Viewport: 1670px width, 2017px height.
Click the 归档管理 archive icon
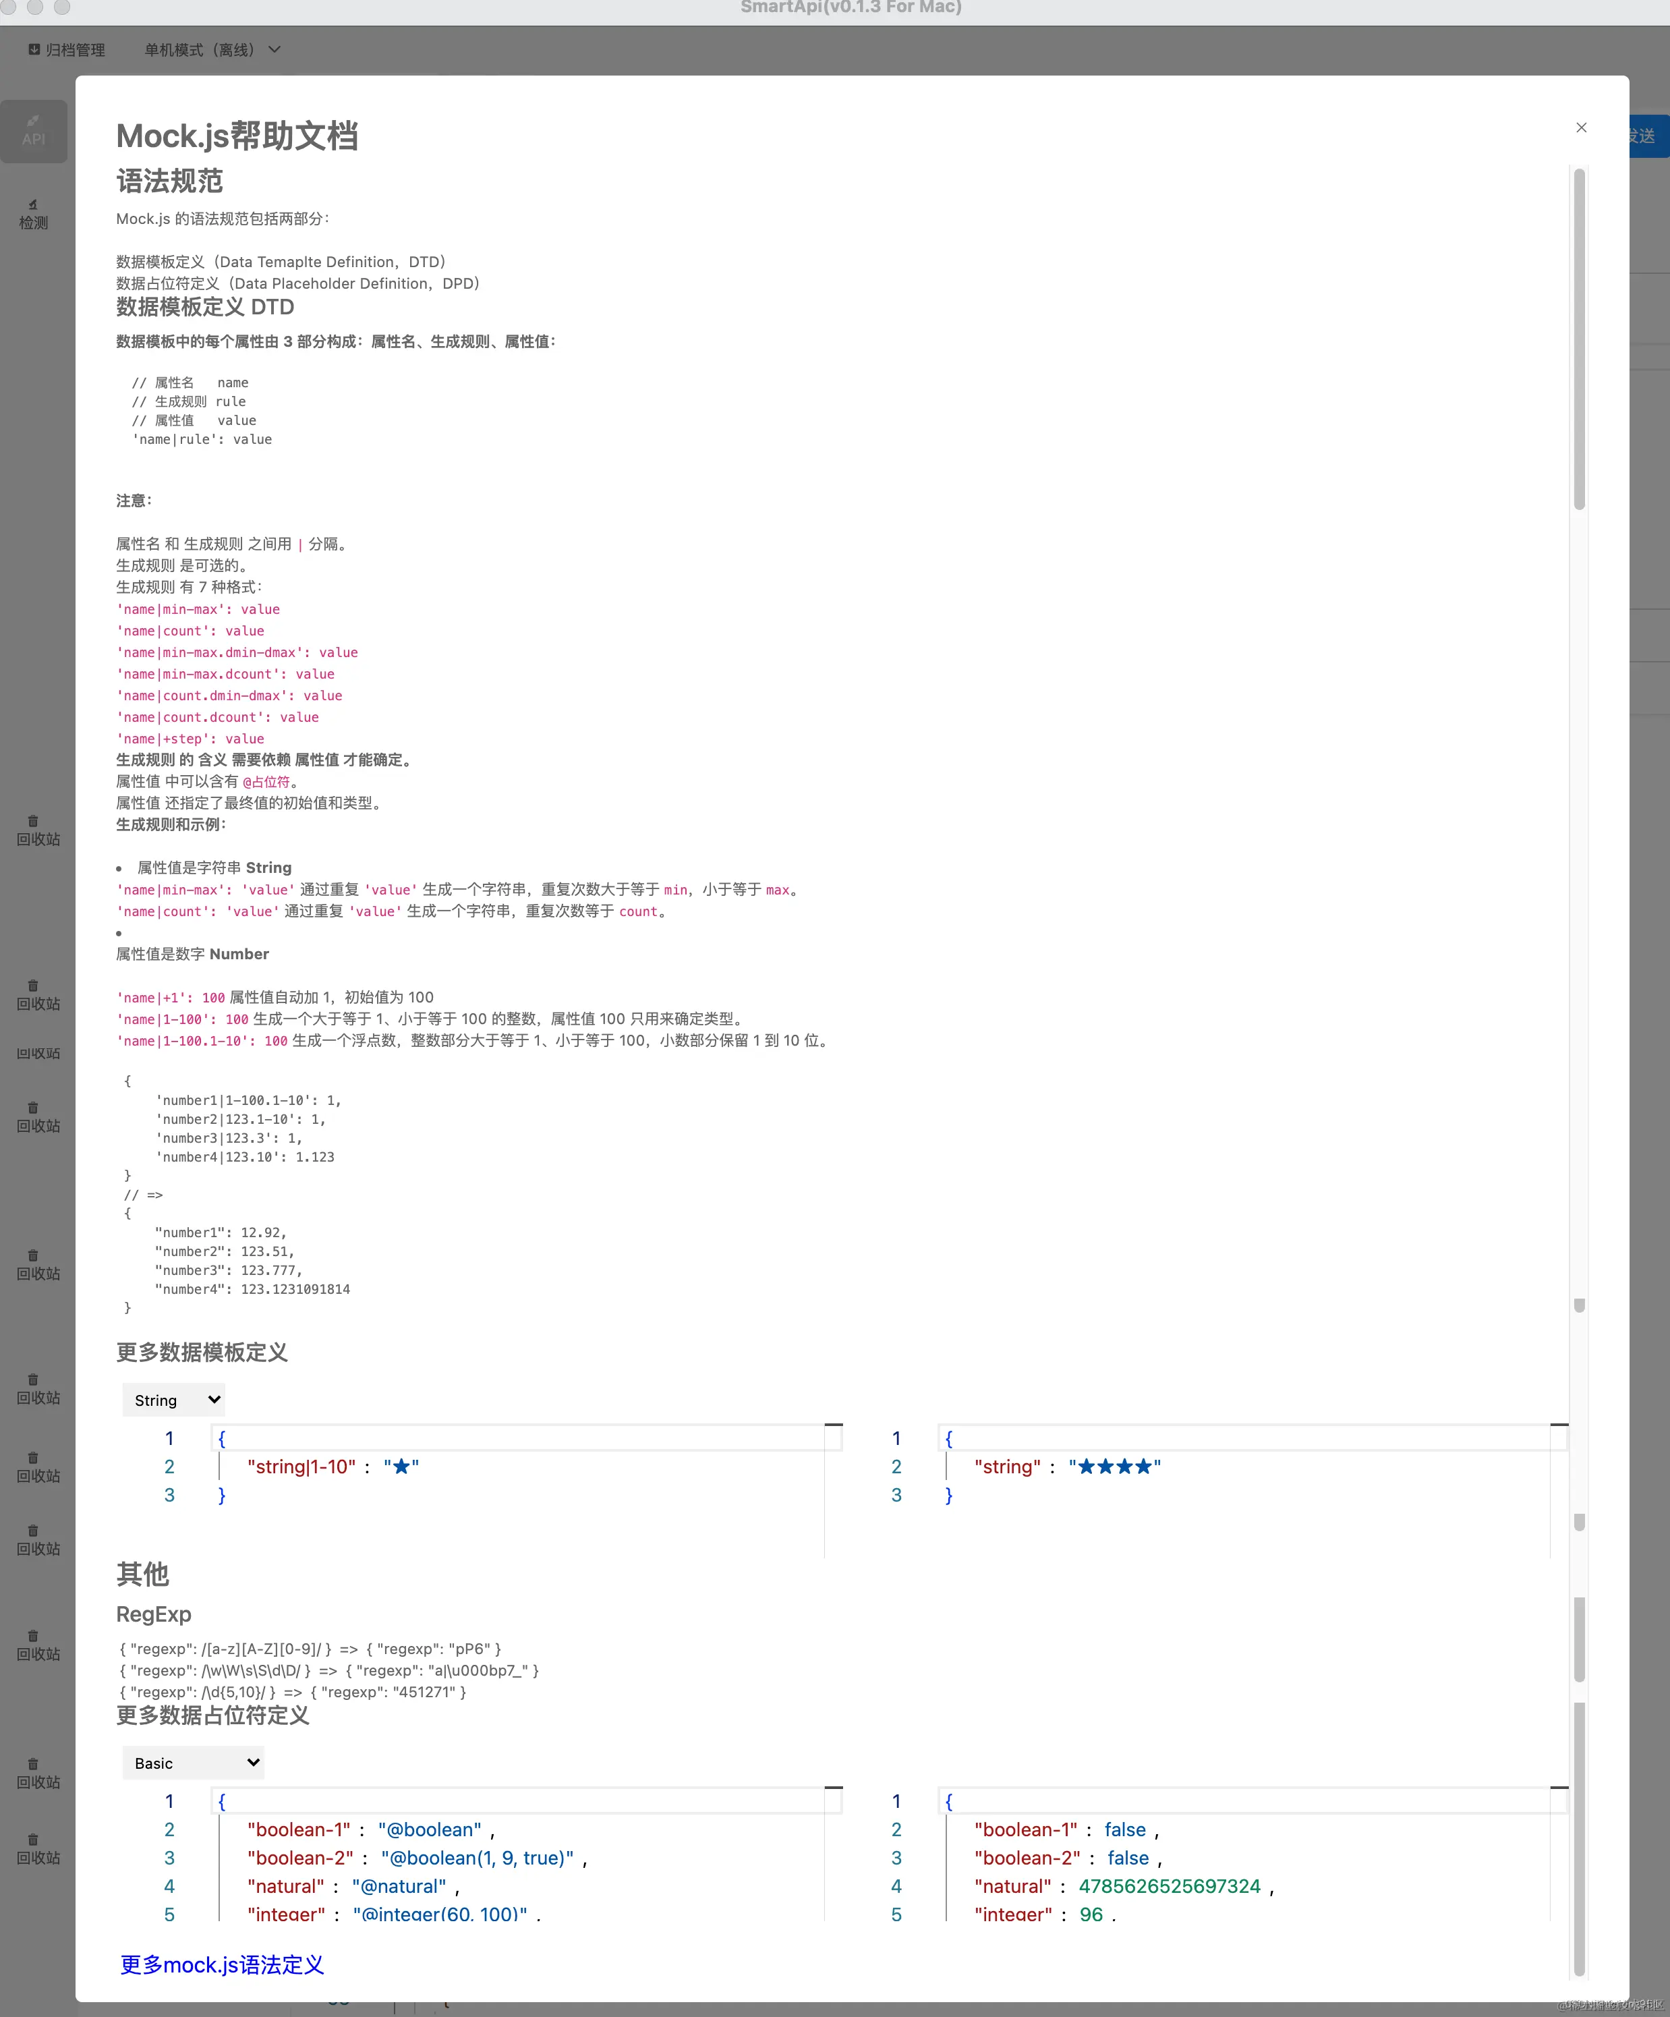click(34, 50)
